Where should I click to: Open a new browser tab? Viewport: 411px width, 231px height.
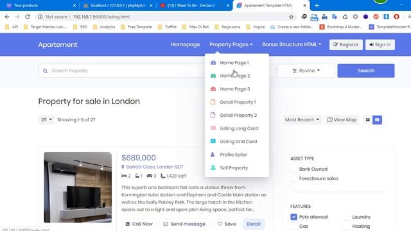(x=317, y=5)
